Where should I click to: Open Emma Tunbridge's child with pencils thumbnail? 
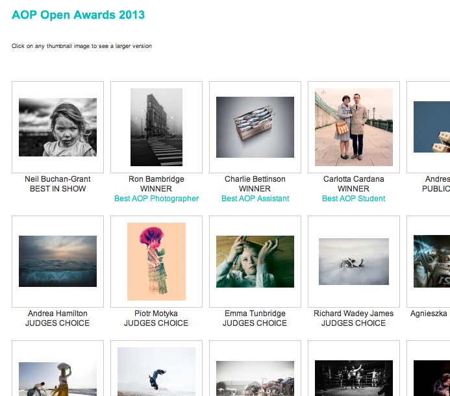(x=255, y=262)
